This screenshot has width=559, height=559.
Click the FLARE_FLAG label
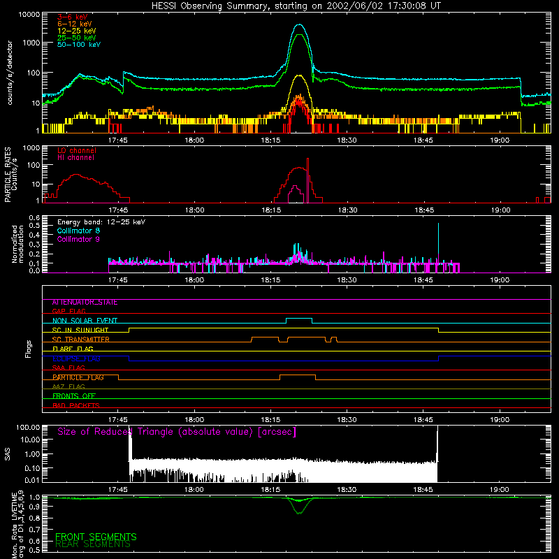[73, 349]
